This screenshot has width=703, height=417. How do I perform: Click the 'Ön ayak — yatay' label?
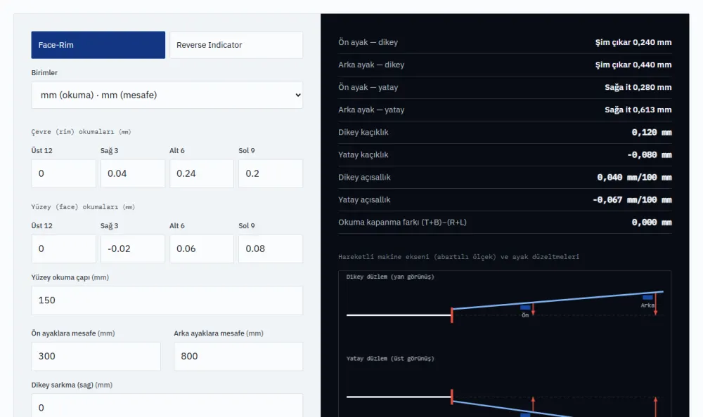[x=368, y=87]
